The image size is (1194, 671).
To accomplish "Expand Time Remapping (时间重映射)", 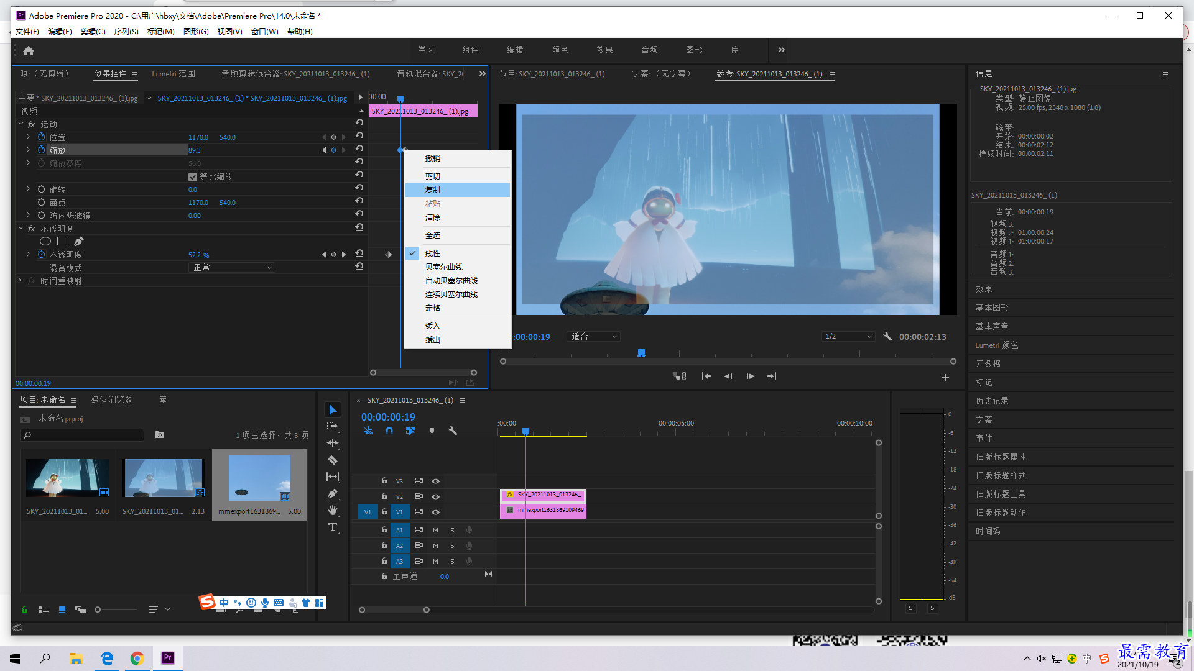I will 21,281.
